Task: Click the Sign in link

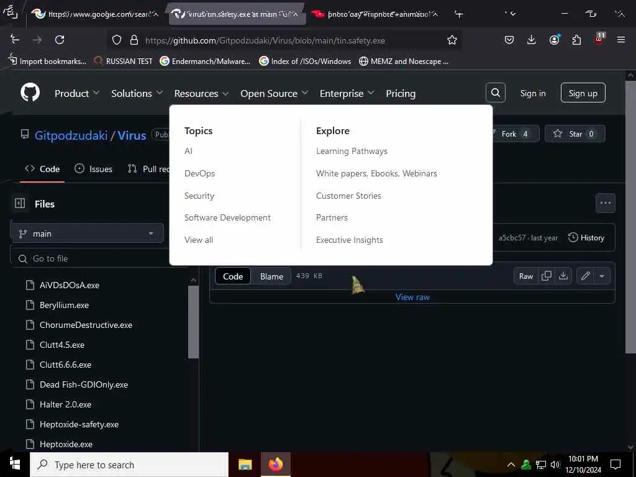Action: point(532,93)
